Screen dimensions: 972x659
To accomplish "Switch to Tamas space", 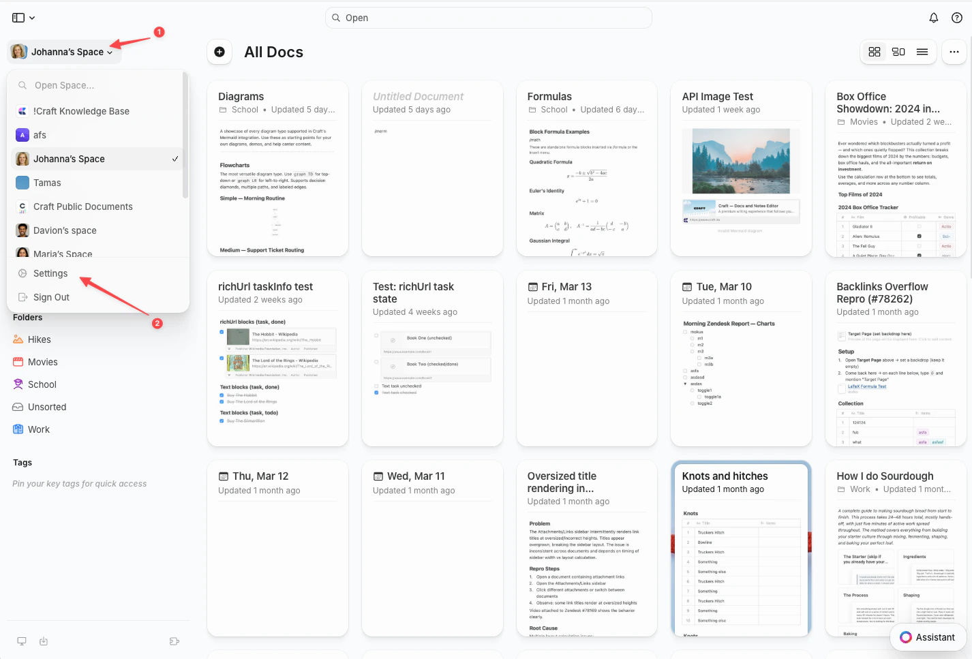I will pyautogui.click(x=97, y=183).
